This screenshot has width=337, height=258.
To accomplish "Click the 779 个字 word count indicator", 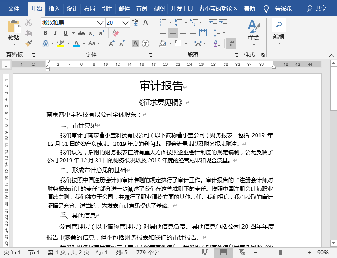I will click(148, 253).
